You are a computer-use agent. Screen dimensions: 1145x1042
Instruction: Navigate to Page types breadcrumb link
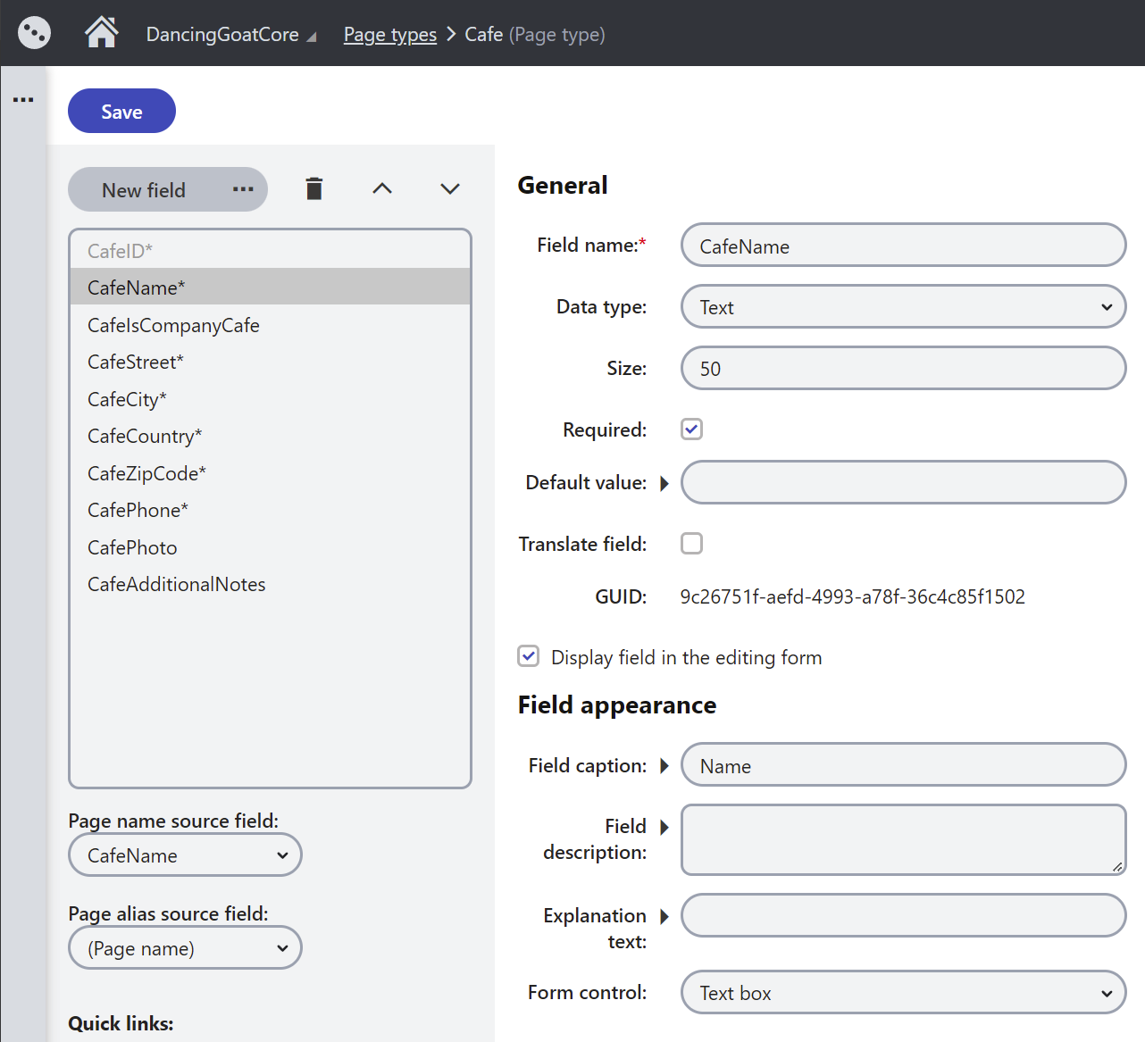[x=390, y=35]
